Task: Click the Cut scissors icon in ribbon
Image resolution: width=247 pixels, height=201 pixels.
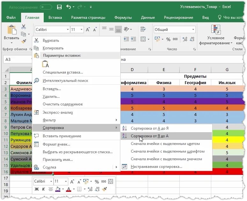Action: pos(24,27)
